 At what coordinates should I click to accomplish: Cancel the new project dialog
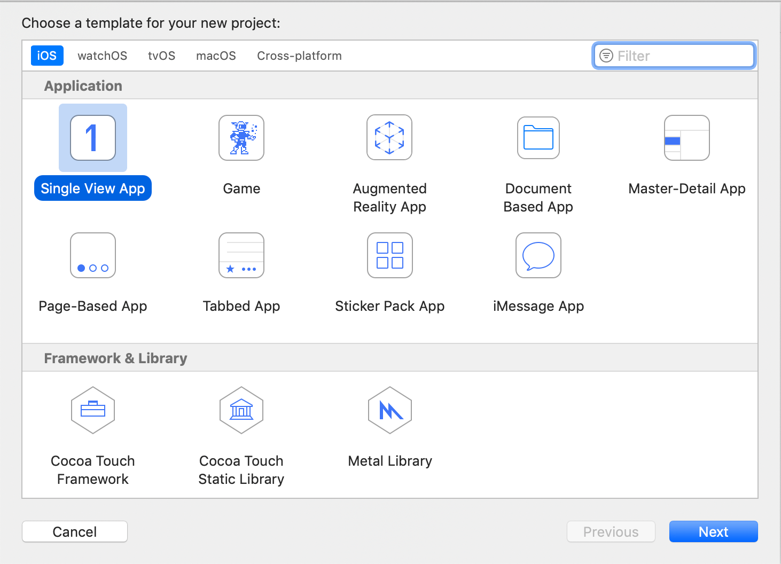tap(74, 531)
